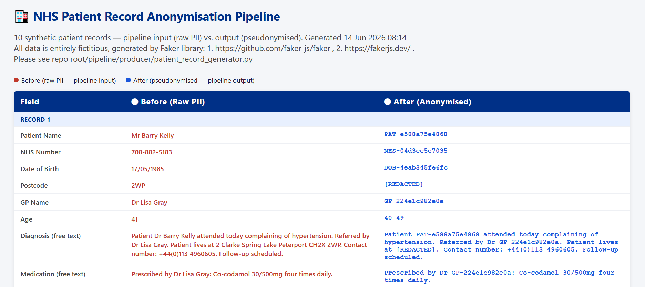Select the raw name Mr Barry Kelly
This screenshot has height=287, width=645.
[x=153, y=135]
